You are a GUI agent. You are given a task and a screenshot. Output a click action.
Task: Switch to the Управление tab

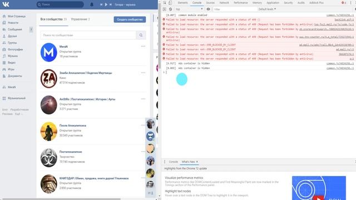click(80, 19)
